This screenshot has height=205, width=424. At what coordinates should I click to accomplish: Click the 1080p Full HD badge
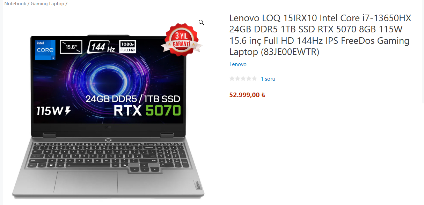point(127,47)
